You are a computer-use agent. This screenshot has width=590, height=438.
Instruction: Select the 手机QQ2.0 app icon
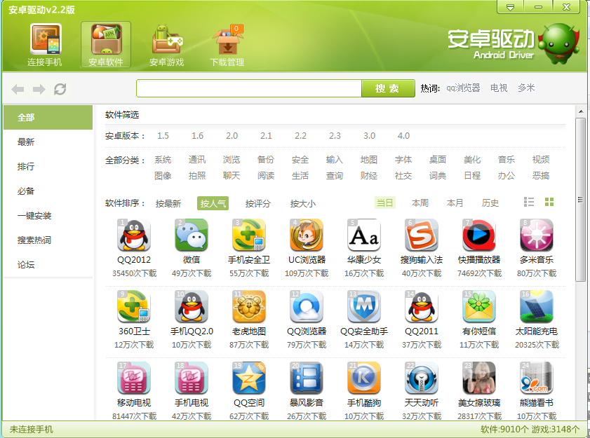(192, 307)
